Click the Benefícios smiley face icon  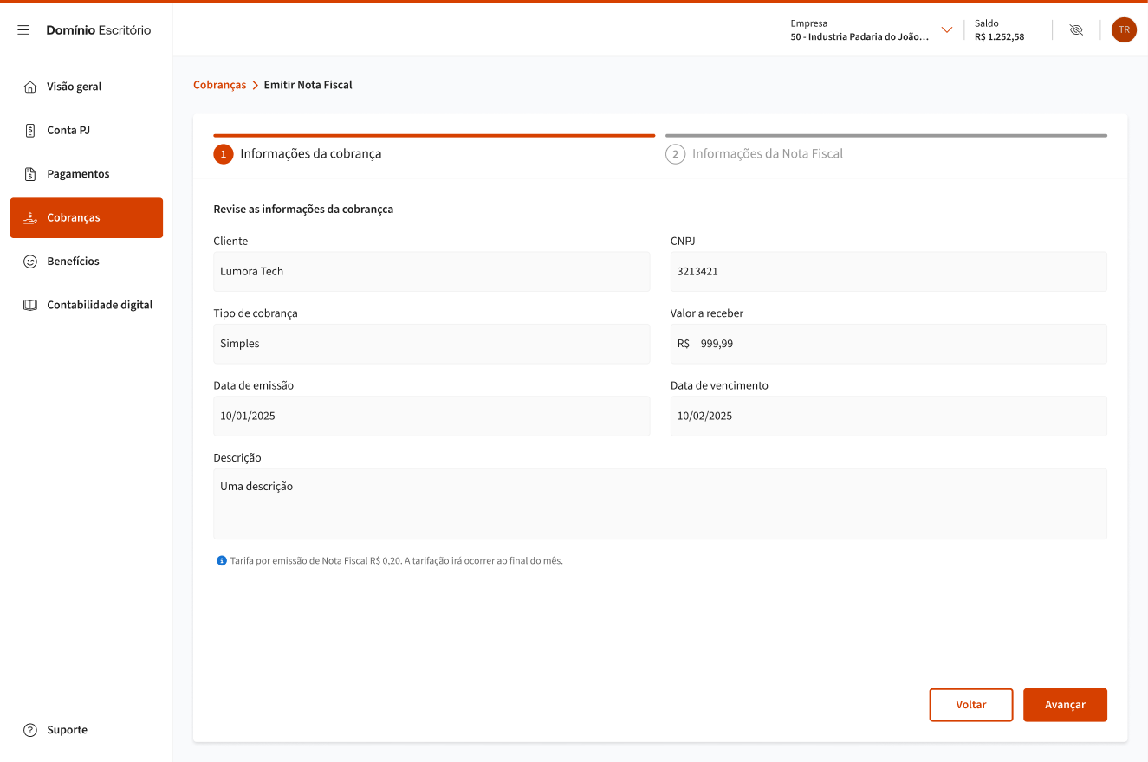(x=30, y=262)
